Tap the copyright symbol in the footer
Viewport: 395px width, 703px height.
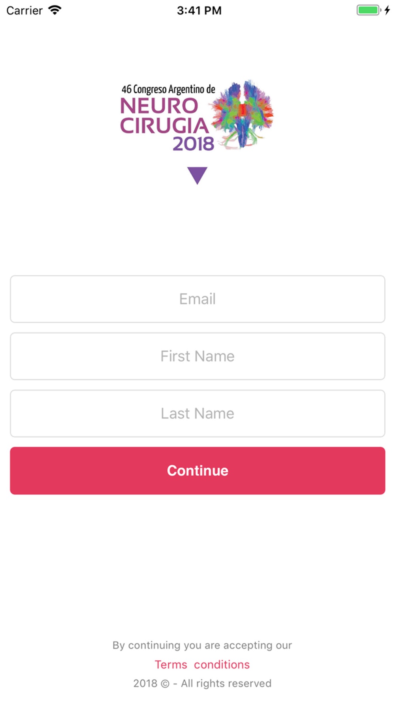pos(165,684)
